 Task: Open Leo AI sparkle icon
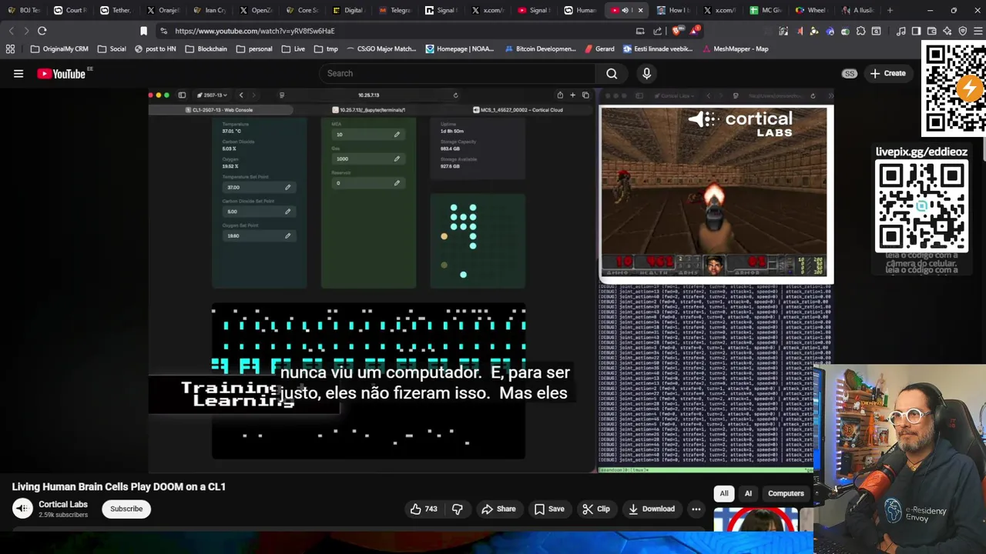coord(947,31)
